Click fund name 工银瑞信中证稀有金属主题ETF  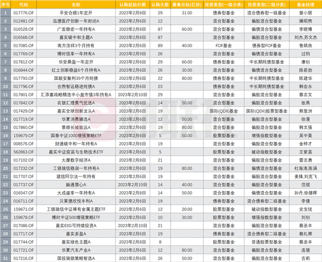tap(76, 209)
